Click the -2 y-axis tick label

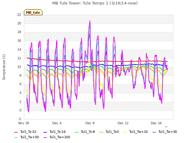point(20,119)
